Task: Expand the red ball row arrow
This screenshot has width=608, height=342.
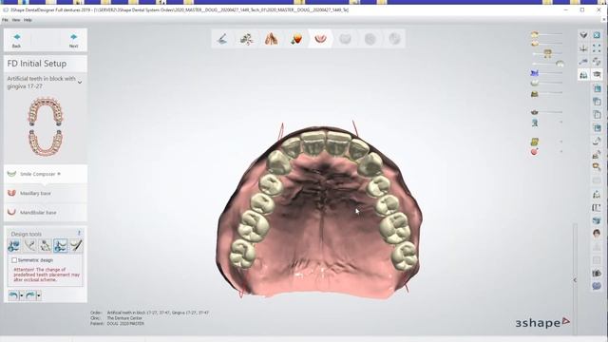Action: (560, 151)
